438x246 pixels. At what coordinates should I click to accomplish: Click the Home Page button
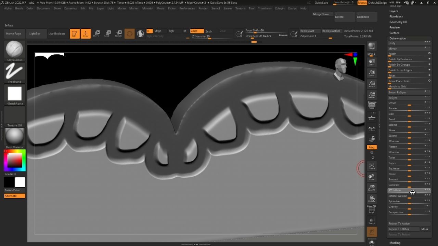pyautogui.click(x=14, y=33)
